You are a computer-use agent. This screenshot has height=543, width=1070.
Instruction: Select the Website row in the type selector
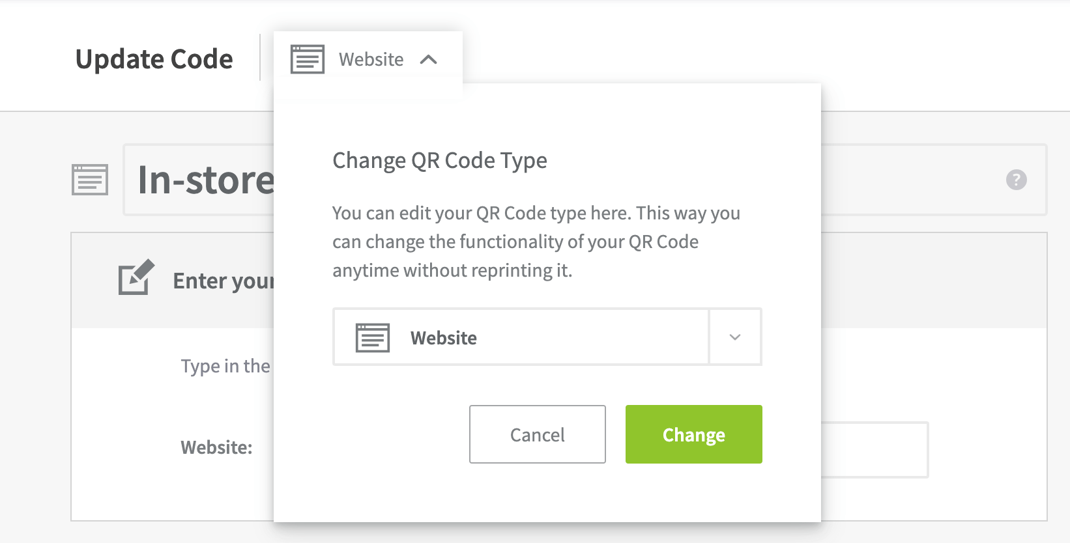[x=520, y=337]
